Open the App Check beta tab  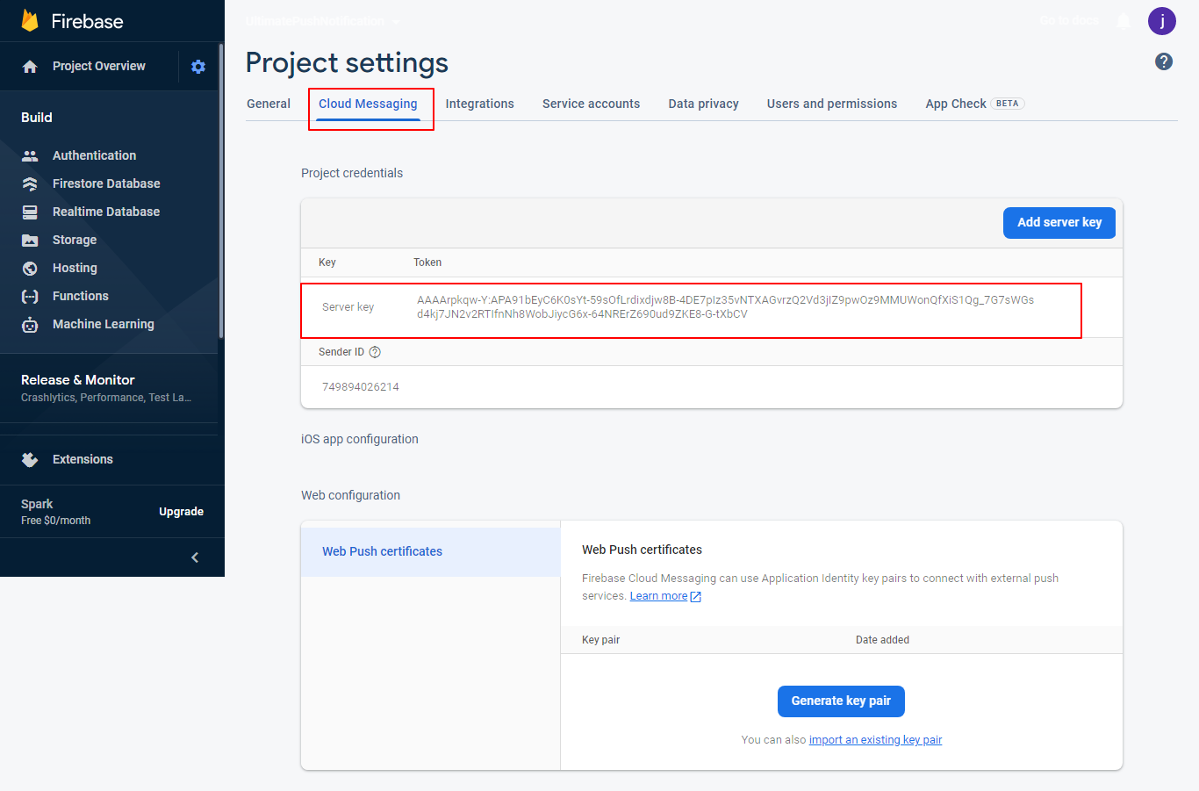point(975,104)
